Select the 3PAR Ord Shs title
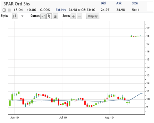The height and width of the screenshot is (123, 154). click(x=17, y=4)
